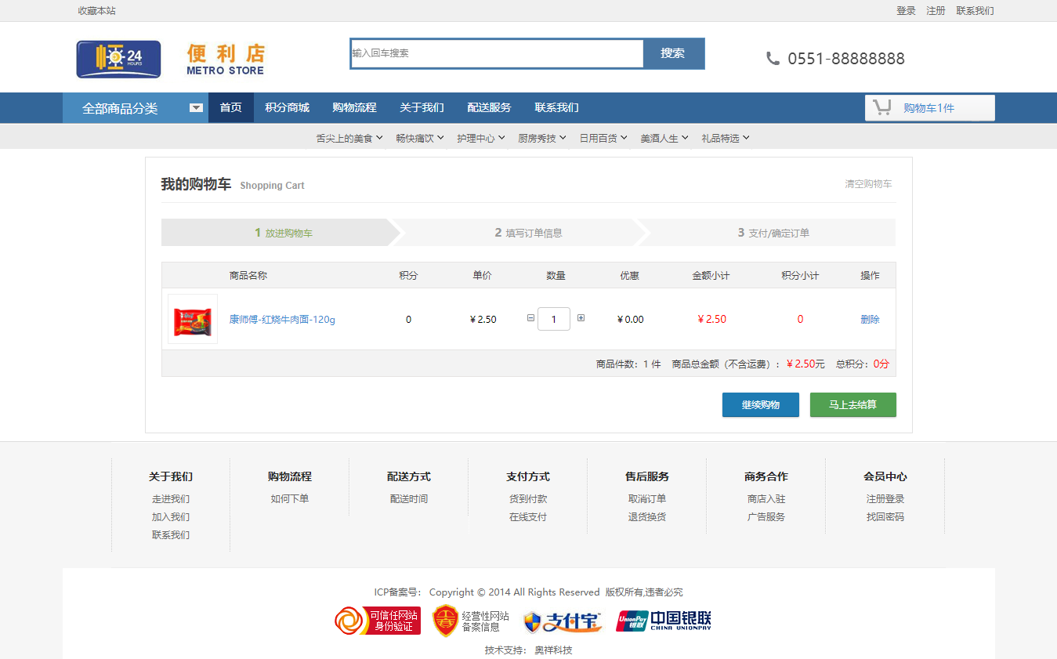Open the 积分商城 menu item
This screenshot has height=659, width=1057.
coord(287,107)
